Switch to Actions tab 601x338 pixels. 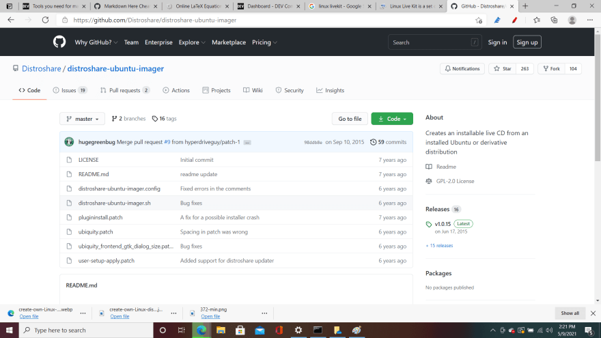[176, 90]
